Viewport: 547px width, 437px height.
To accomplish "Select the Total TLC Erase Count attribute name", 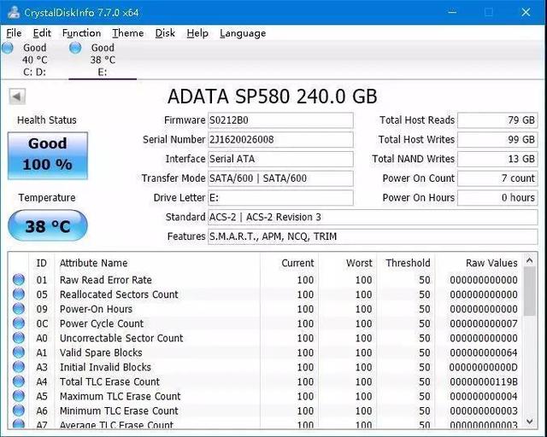I will point(109,382).
